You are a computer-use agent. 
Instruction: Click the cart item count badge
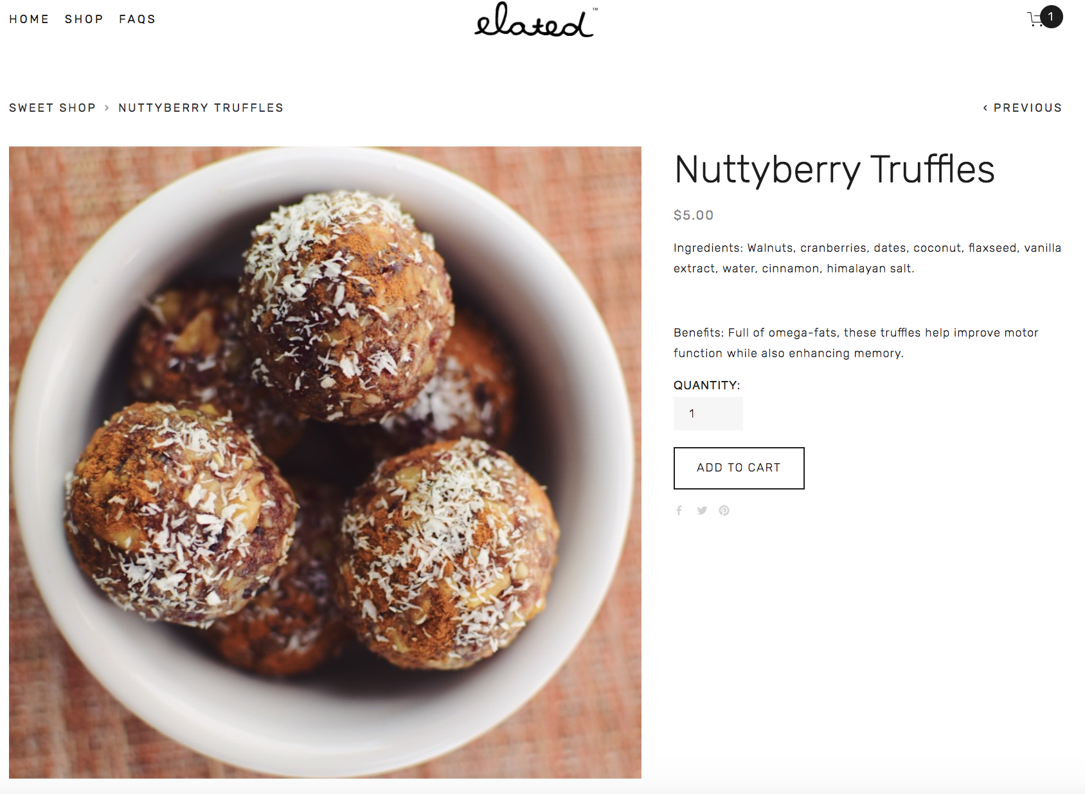1051,17
